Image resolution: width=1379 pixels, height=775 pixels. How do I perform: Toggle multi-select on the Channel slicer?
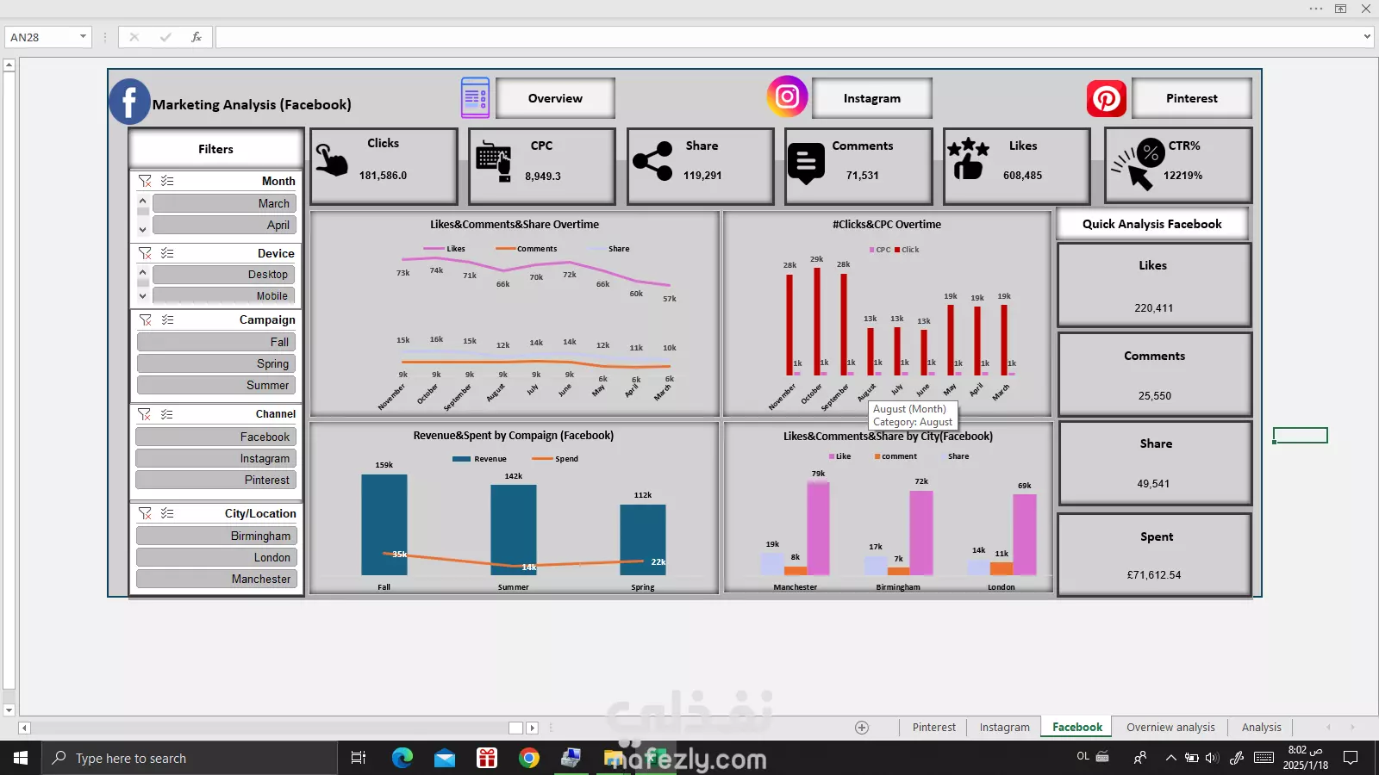(167, 414)
